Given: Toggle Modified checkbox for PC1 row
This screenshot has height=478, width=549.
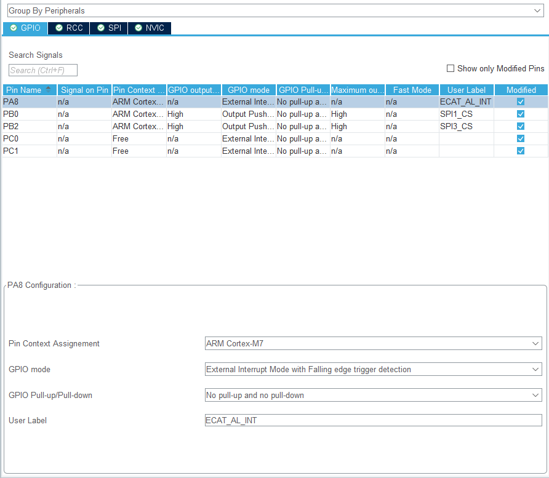Looking at the screenshot, I should click(521, 151).
